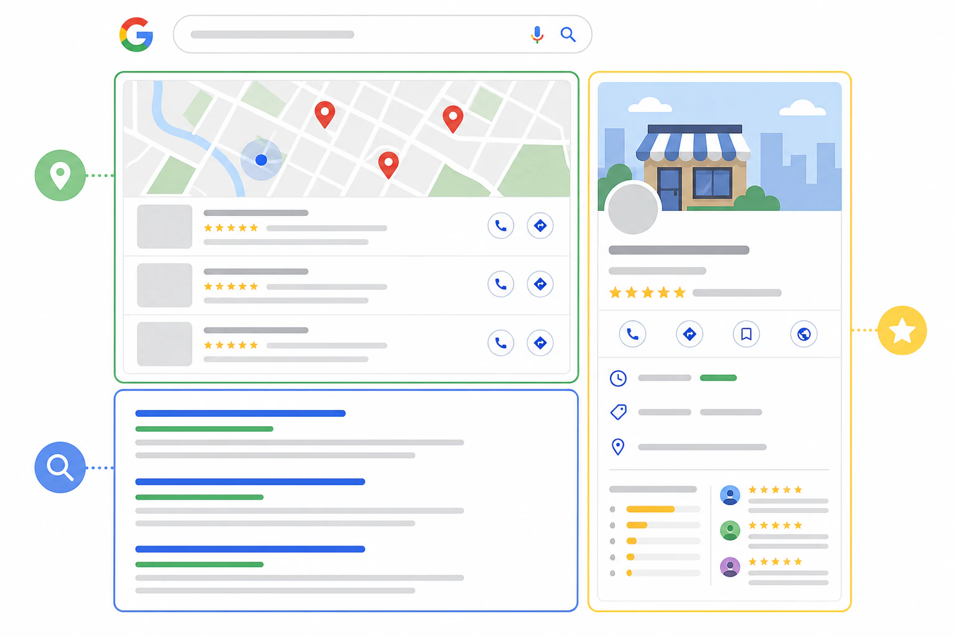Select the rightmost red map pin
The image size is (956, 637).
(x=453, y=119)
